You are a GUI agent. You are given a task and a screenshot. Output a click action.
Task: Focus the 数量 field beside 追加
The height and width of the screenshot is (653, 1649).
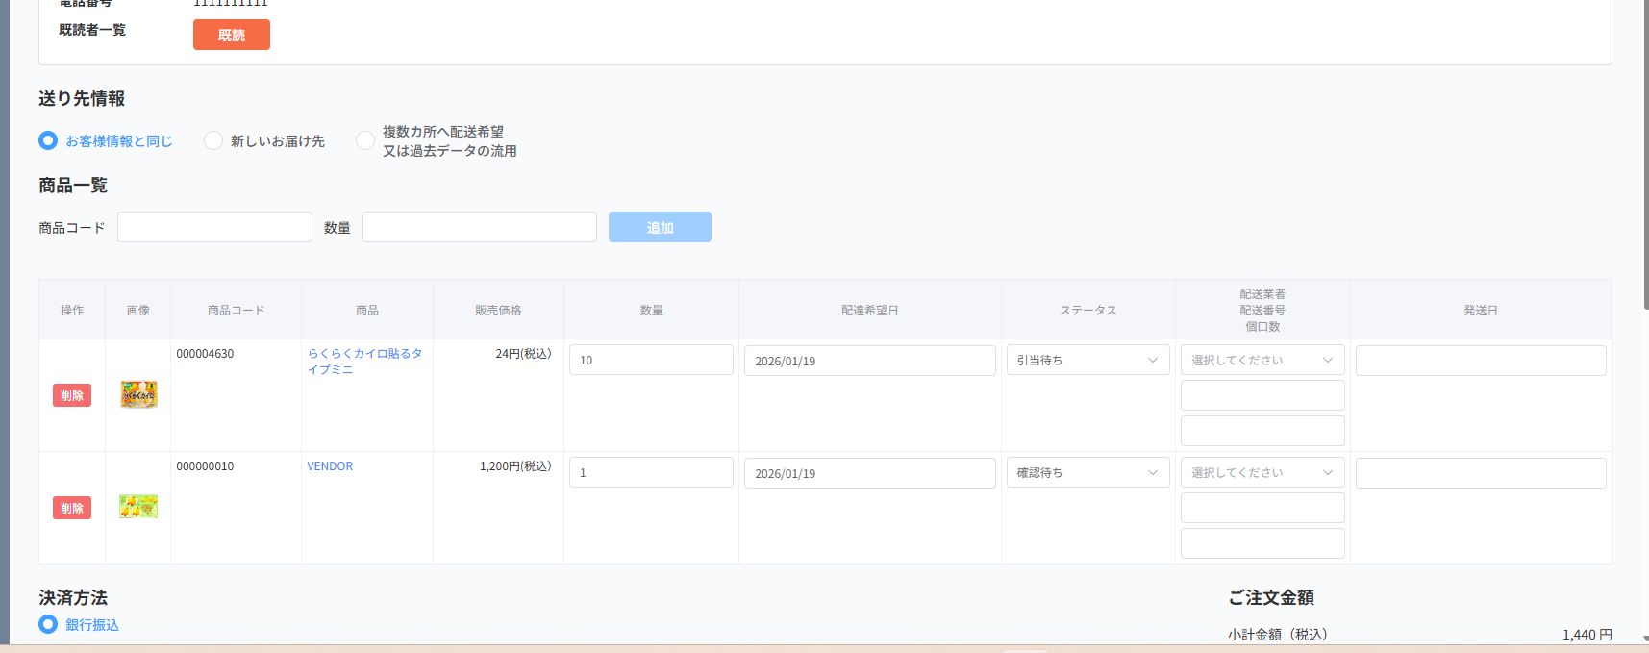(x=479, y=227)
